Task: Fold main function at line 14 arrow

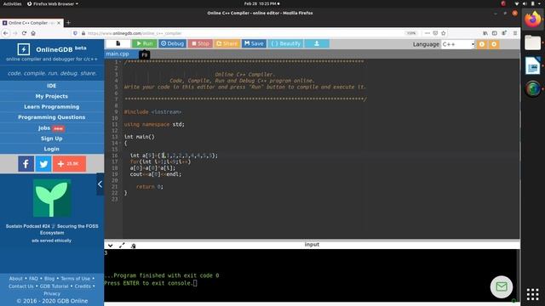Action: [120, 144]
